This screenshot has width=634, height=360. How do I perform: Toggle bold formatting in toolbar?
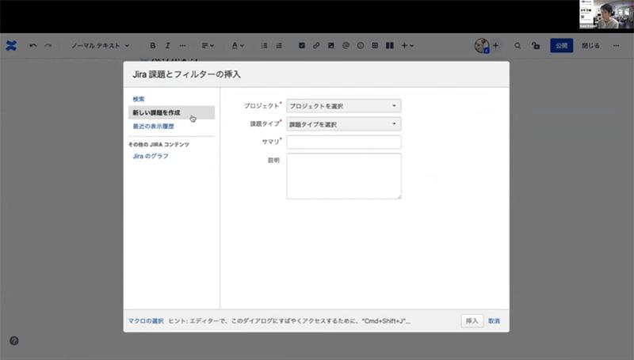click(153, 46)
